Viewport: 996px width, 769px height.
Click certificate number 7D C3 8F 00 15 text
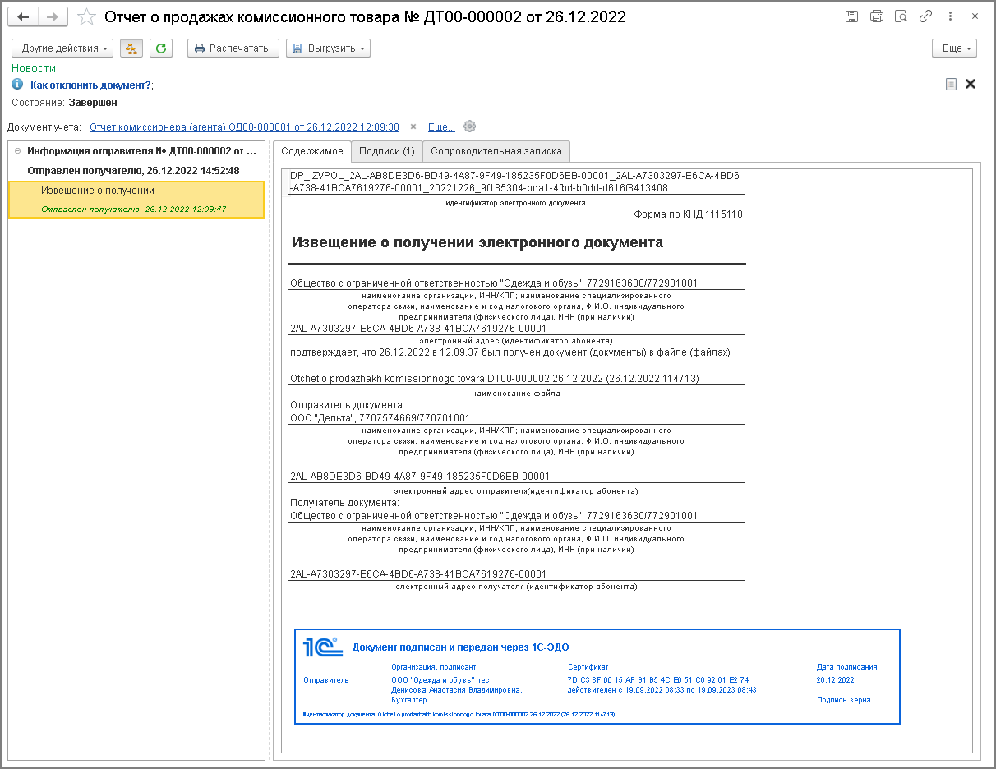pos(657,680)
